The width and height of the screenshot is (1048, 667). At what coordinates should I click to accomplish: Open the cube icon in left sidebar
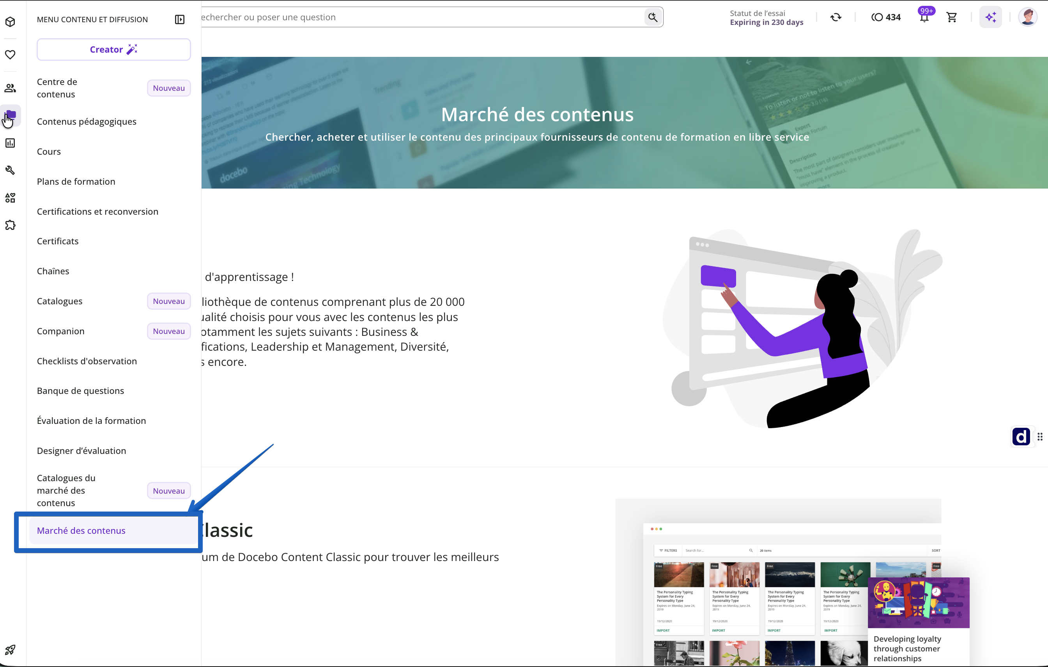tap(11, 21)
